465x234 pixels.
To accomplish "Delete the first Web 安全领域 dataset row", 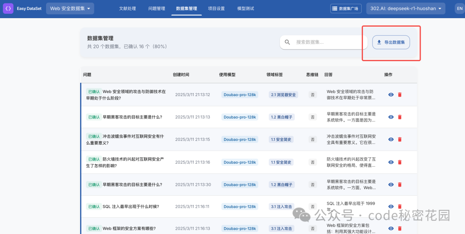I will 400,95.
